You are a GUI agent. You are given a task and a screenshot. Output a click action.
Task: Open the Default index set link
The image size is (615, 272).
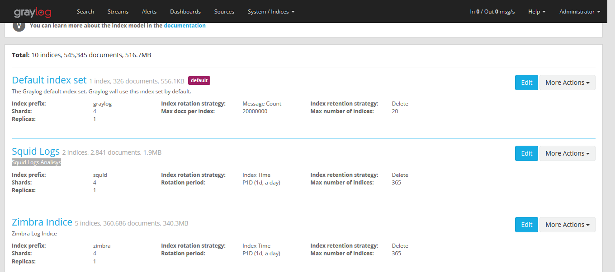click(x=49, y=80)
